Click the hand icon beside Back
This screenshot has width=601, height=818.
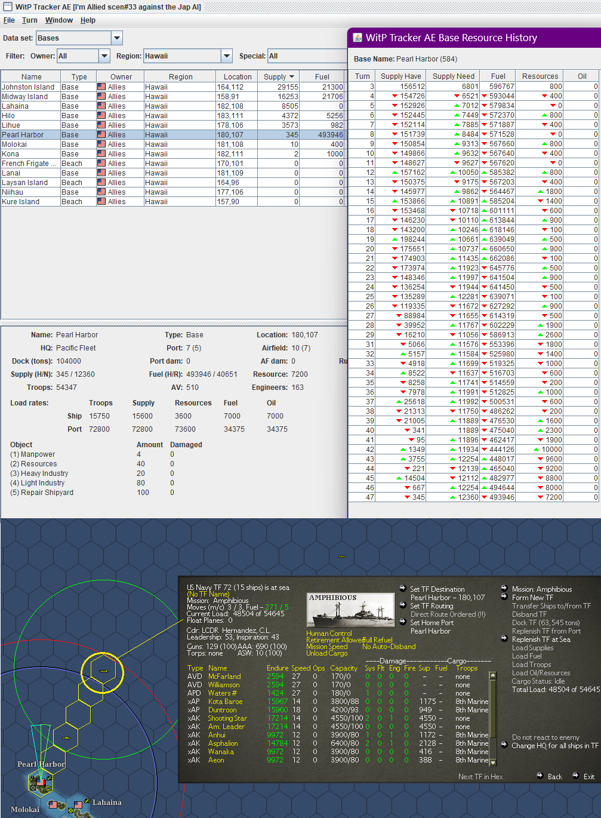[541, 776]
